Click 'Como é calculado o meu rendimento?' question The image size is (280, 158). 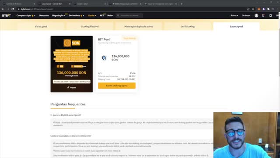(x=71, y=136)
